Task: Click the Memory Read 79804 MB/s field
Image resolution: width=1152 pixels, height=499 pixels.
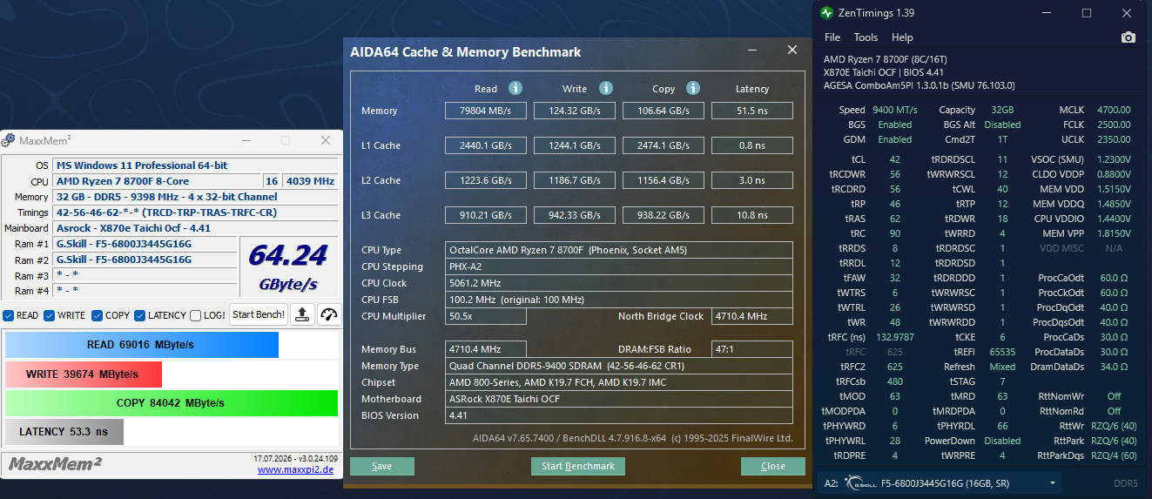Action: 486,111
